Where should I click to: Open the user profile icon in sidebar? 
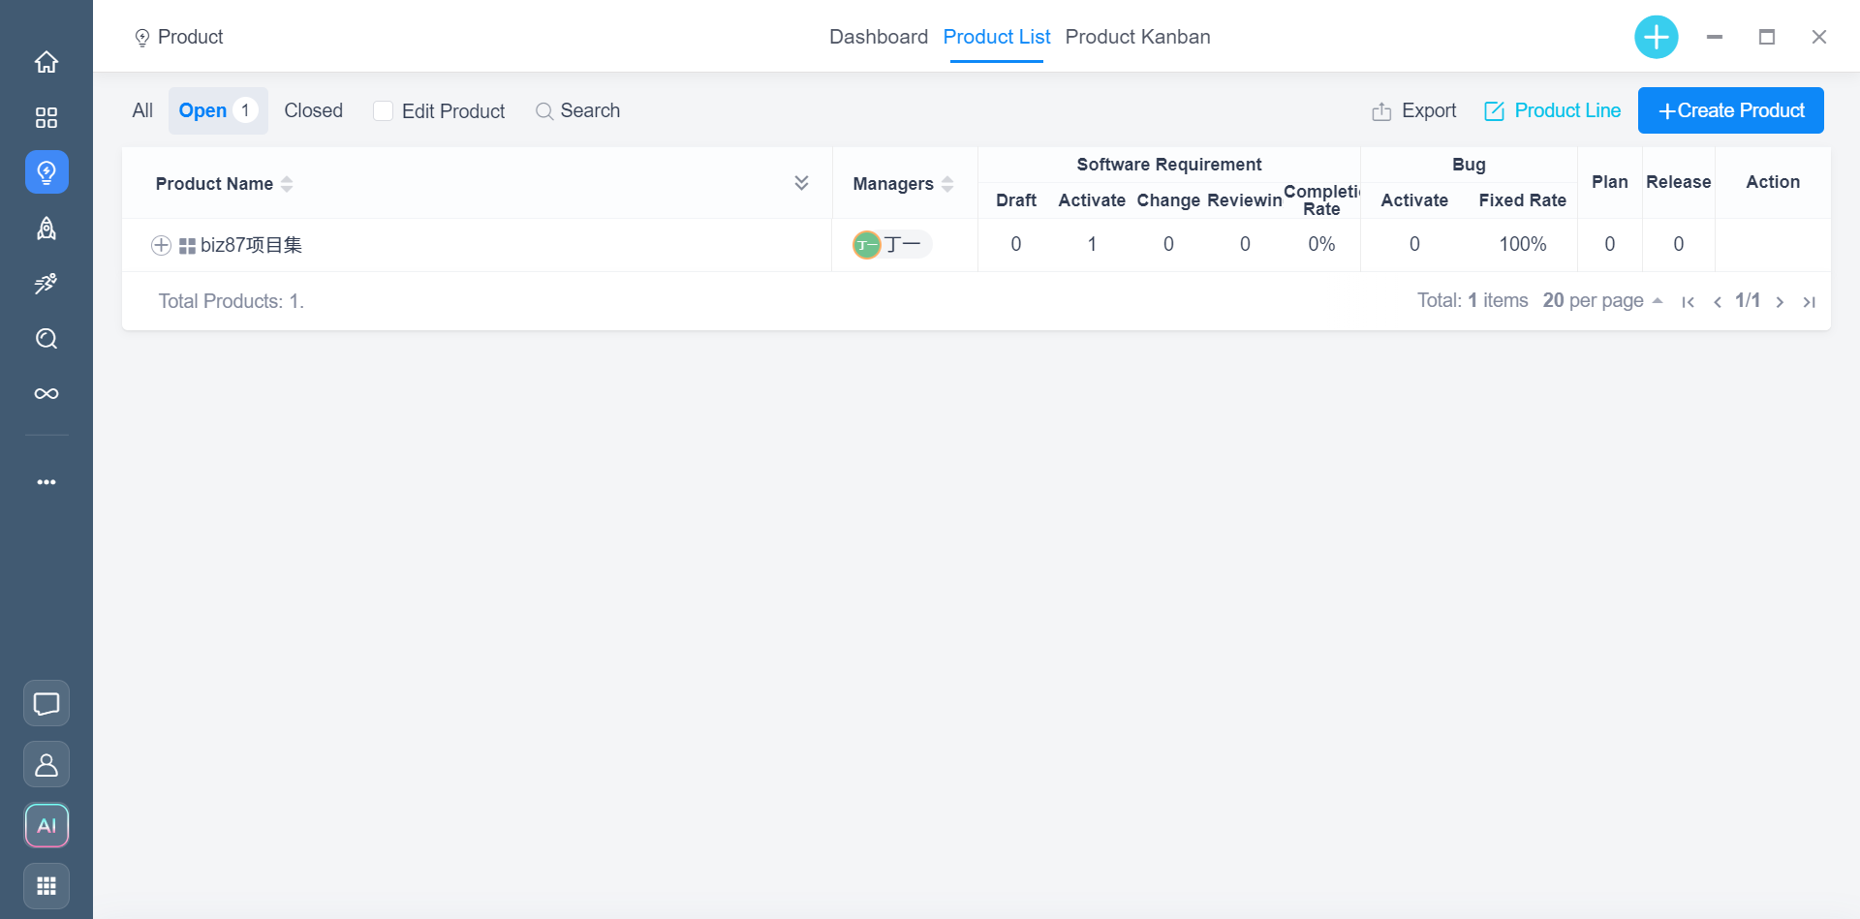point(46,764)
